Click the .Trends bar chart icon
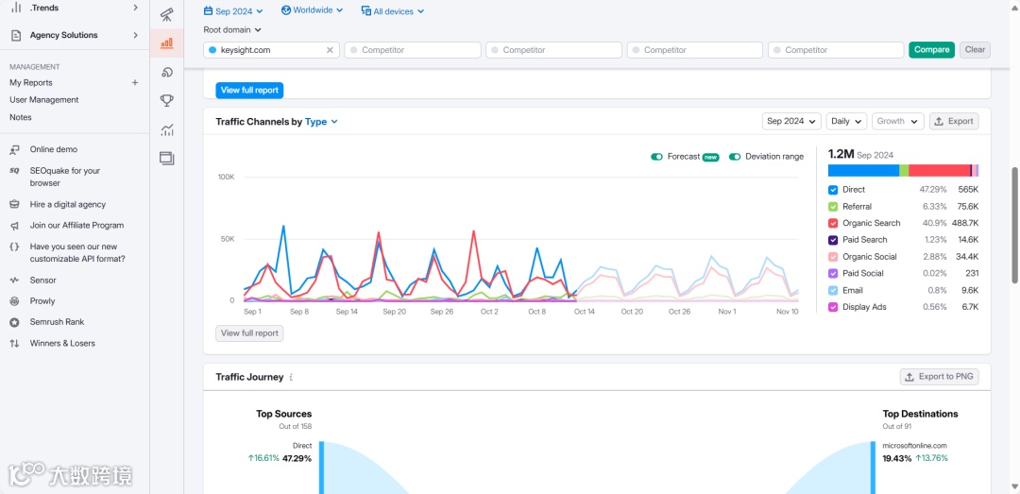The height and width of the screenshot is (494, 1020). [x=16, y=8]
